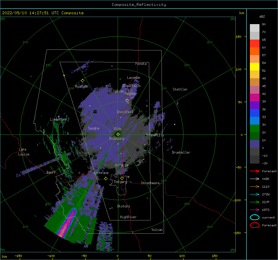The image size is (278, 260).
Task: Click the white 65 dBZ color swatch
Action: (255, 36)
